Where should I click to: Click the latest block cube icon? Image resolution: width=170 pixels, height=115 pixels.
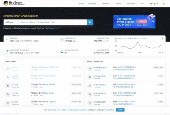62,40
